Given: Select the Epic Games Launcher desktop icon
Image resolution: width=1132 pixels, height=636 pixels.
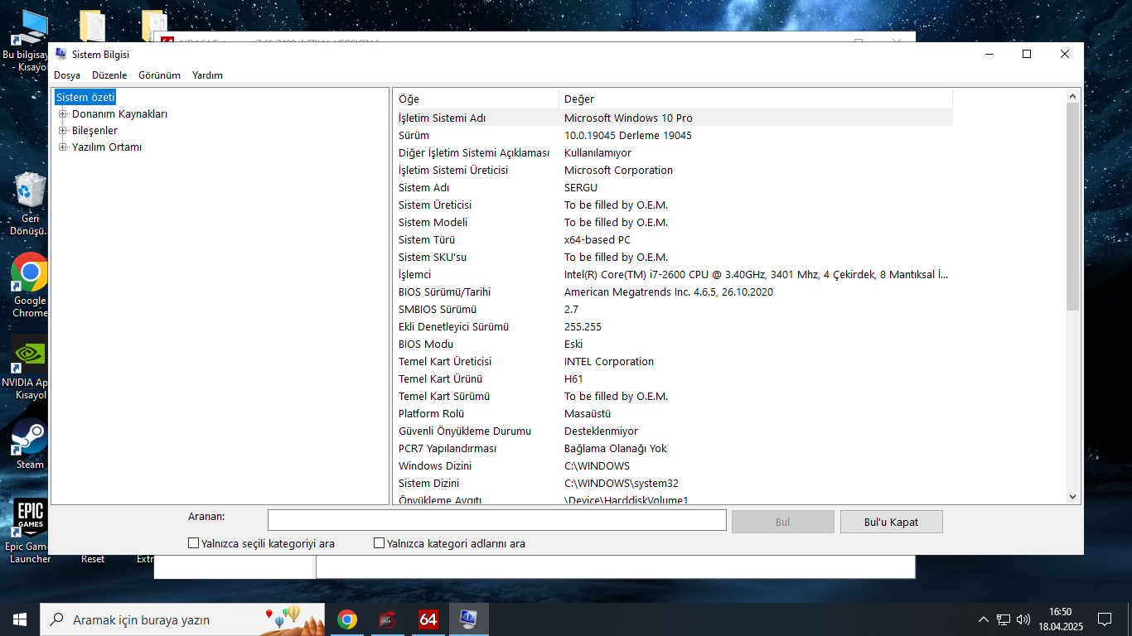Looking at the screenshot, I should (x=30, y=531).
